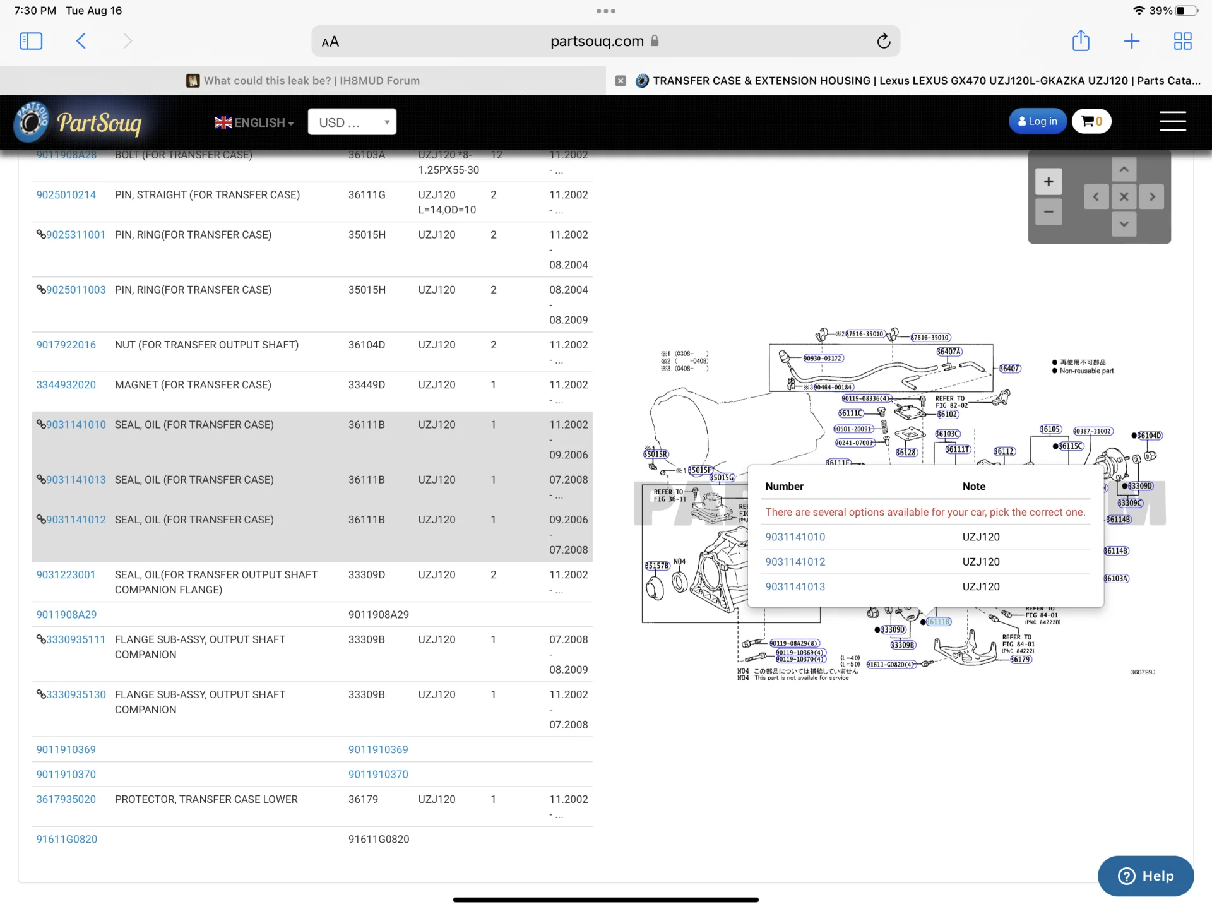The width and height of the screenshot is (1212, 909).
Task: Zoom out diagram with minus button
Action: click(x=1049, y=212)
